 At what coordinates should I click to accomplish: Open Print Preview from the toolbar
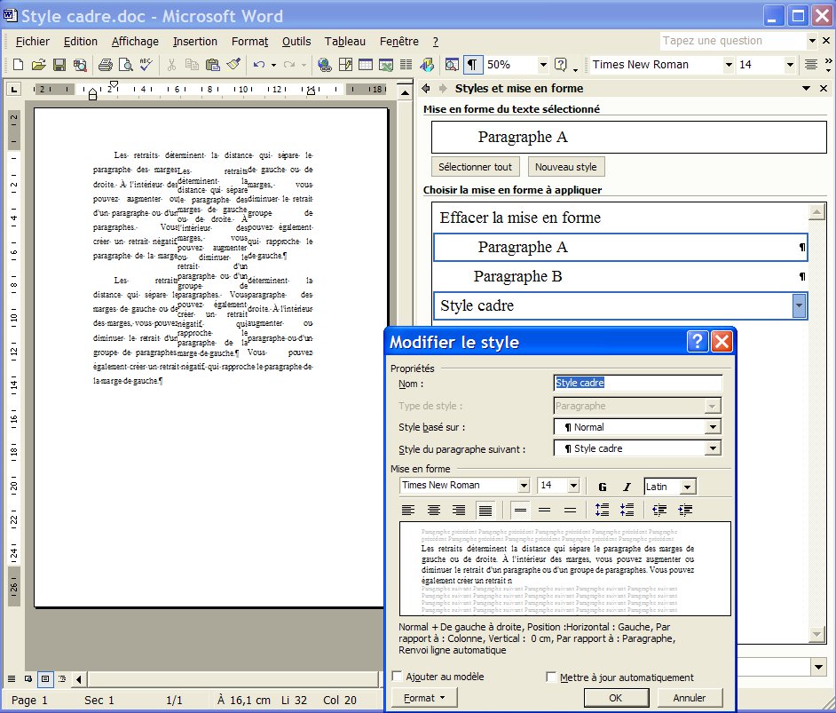click(126, 65)
